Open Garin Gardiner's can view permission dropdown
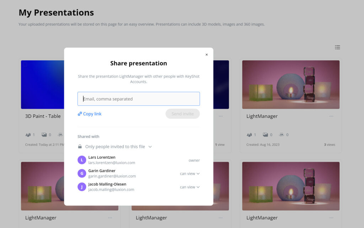Viewport: 364px width, 228px height. (190, 173)
